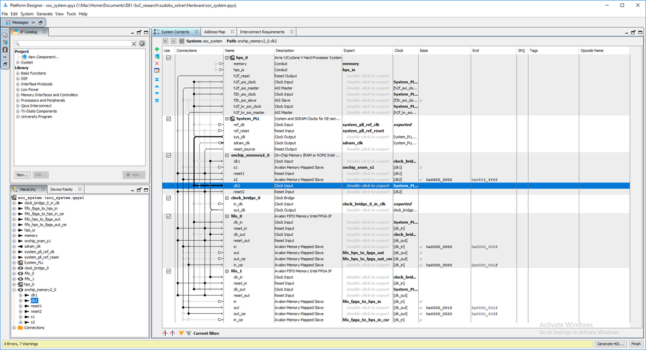Click the Finish button
This screenshot has height=350, width=646.
point(635,344)
